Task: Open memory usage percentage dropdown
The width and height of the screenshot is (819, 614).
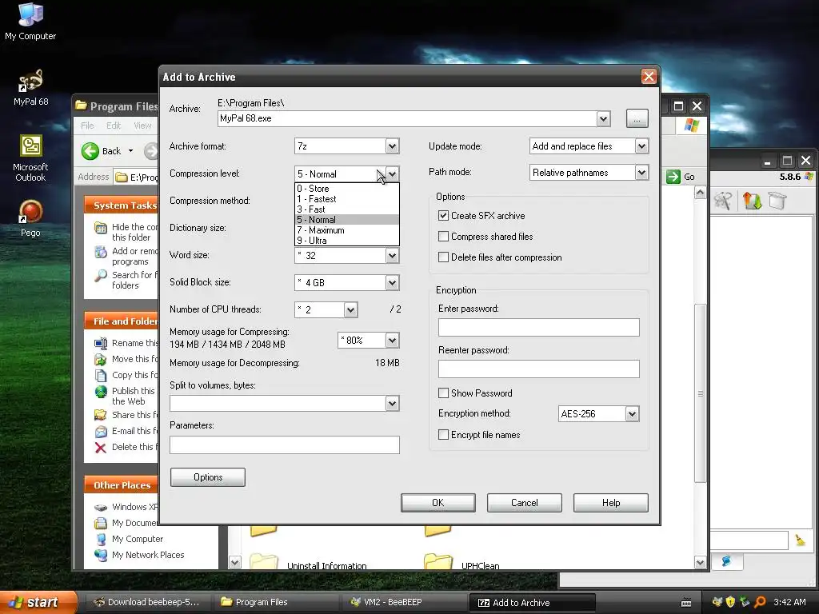Action: (392, 341)
